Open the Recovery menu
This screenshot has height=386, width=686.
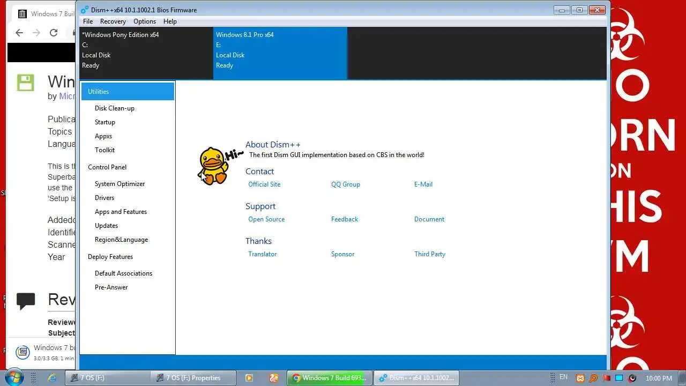(113, 21)
